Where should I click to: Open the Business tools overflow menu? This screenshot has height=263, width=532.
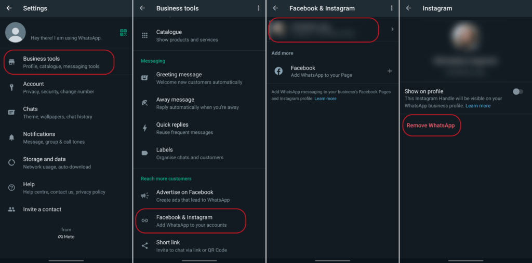coord(259,8)
